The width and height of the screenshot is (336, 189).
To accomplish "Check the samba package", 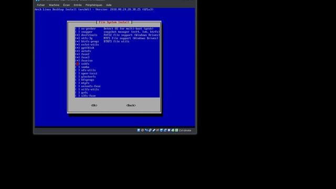I will (x=78, y=67).
